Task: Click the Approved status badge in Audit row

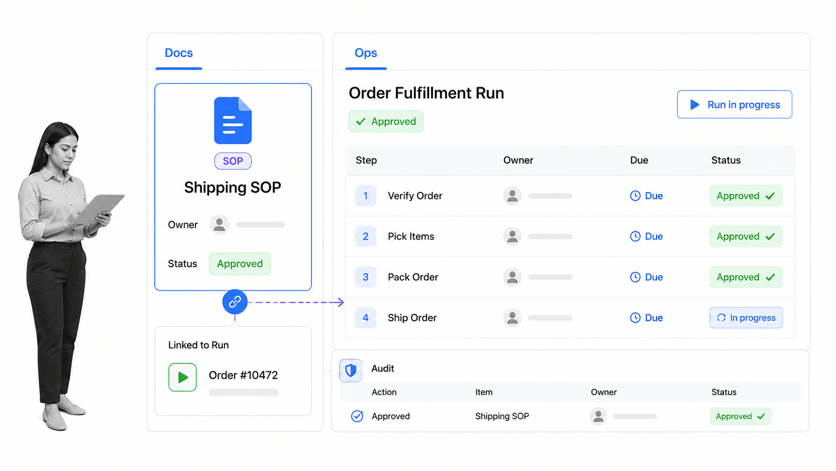Action: (740, 416)
